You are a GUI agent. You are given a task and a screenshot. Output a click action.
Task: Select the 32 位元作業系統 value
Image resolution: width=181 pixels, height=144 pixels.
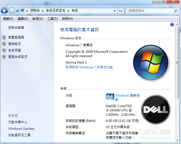pos(118,127)
